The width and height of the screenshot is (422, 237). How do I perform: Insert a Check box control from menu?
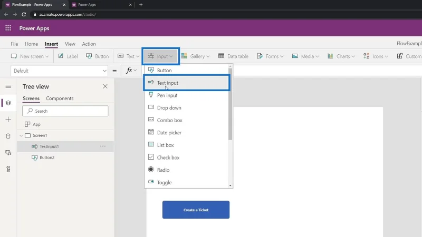[186, 157]
